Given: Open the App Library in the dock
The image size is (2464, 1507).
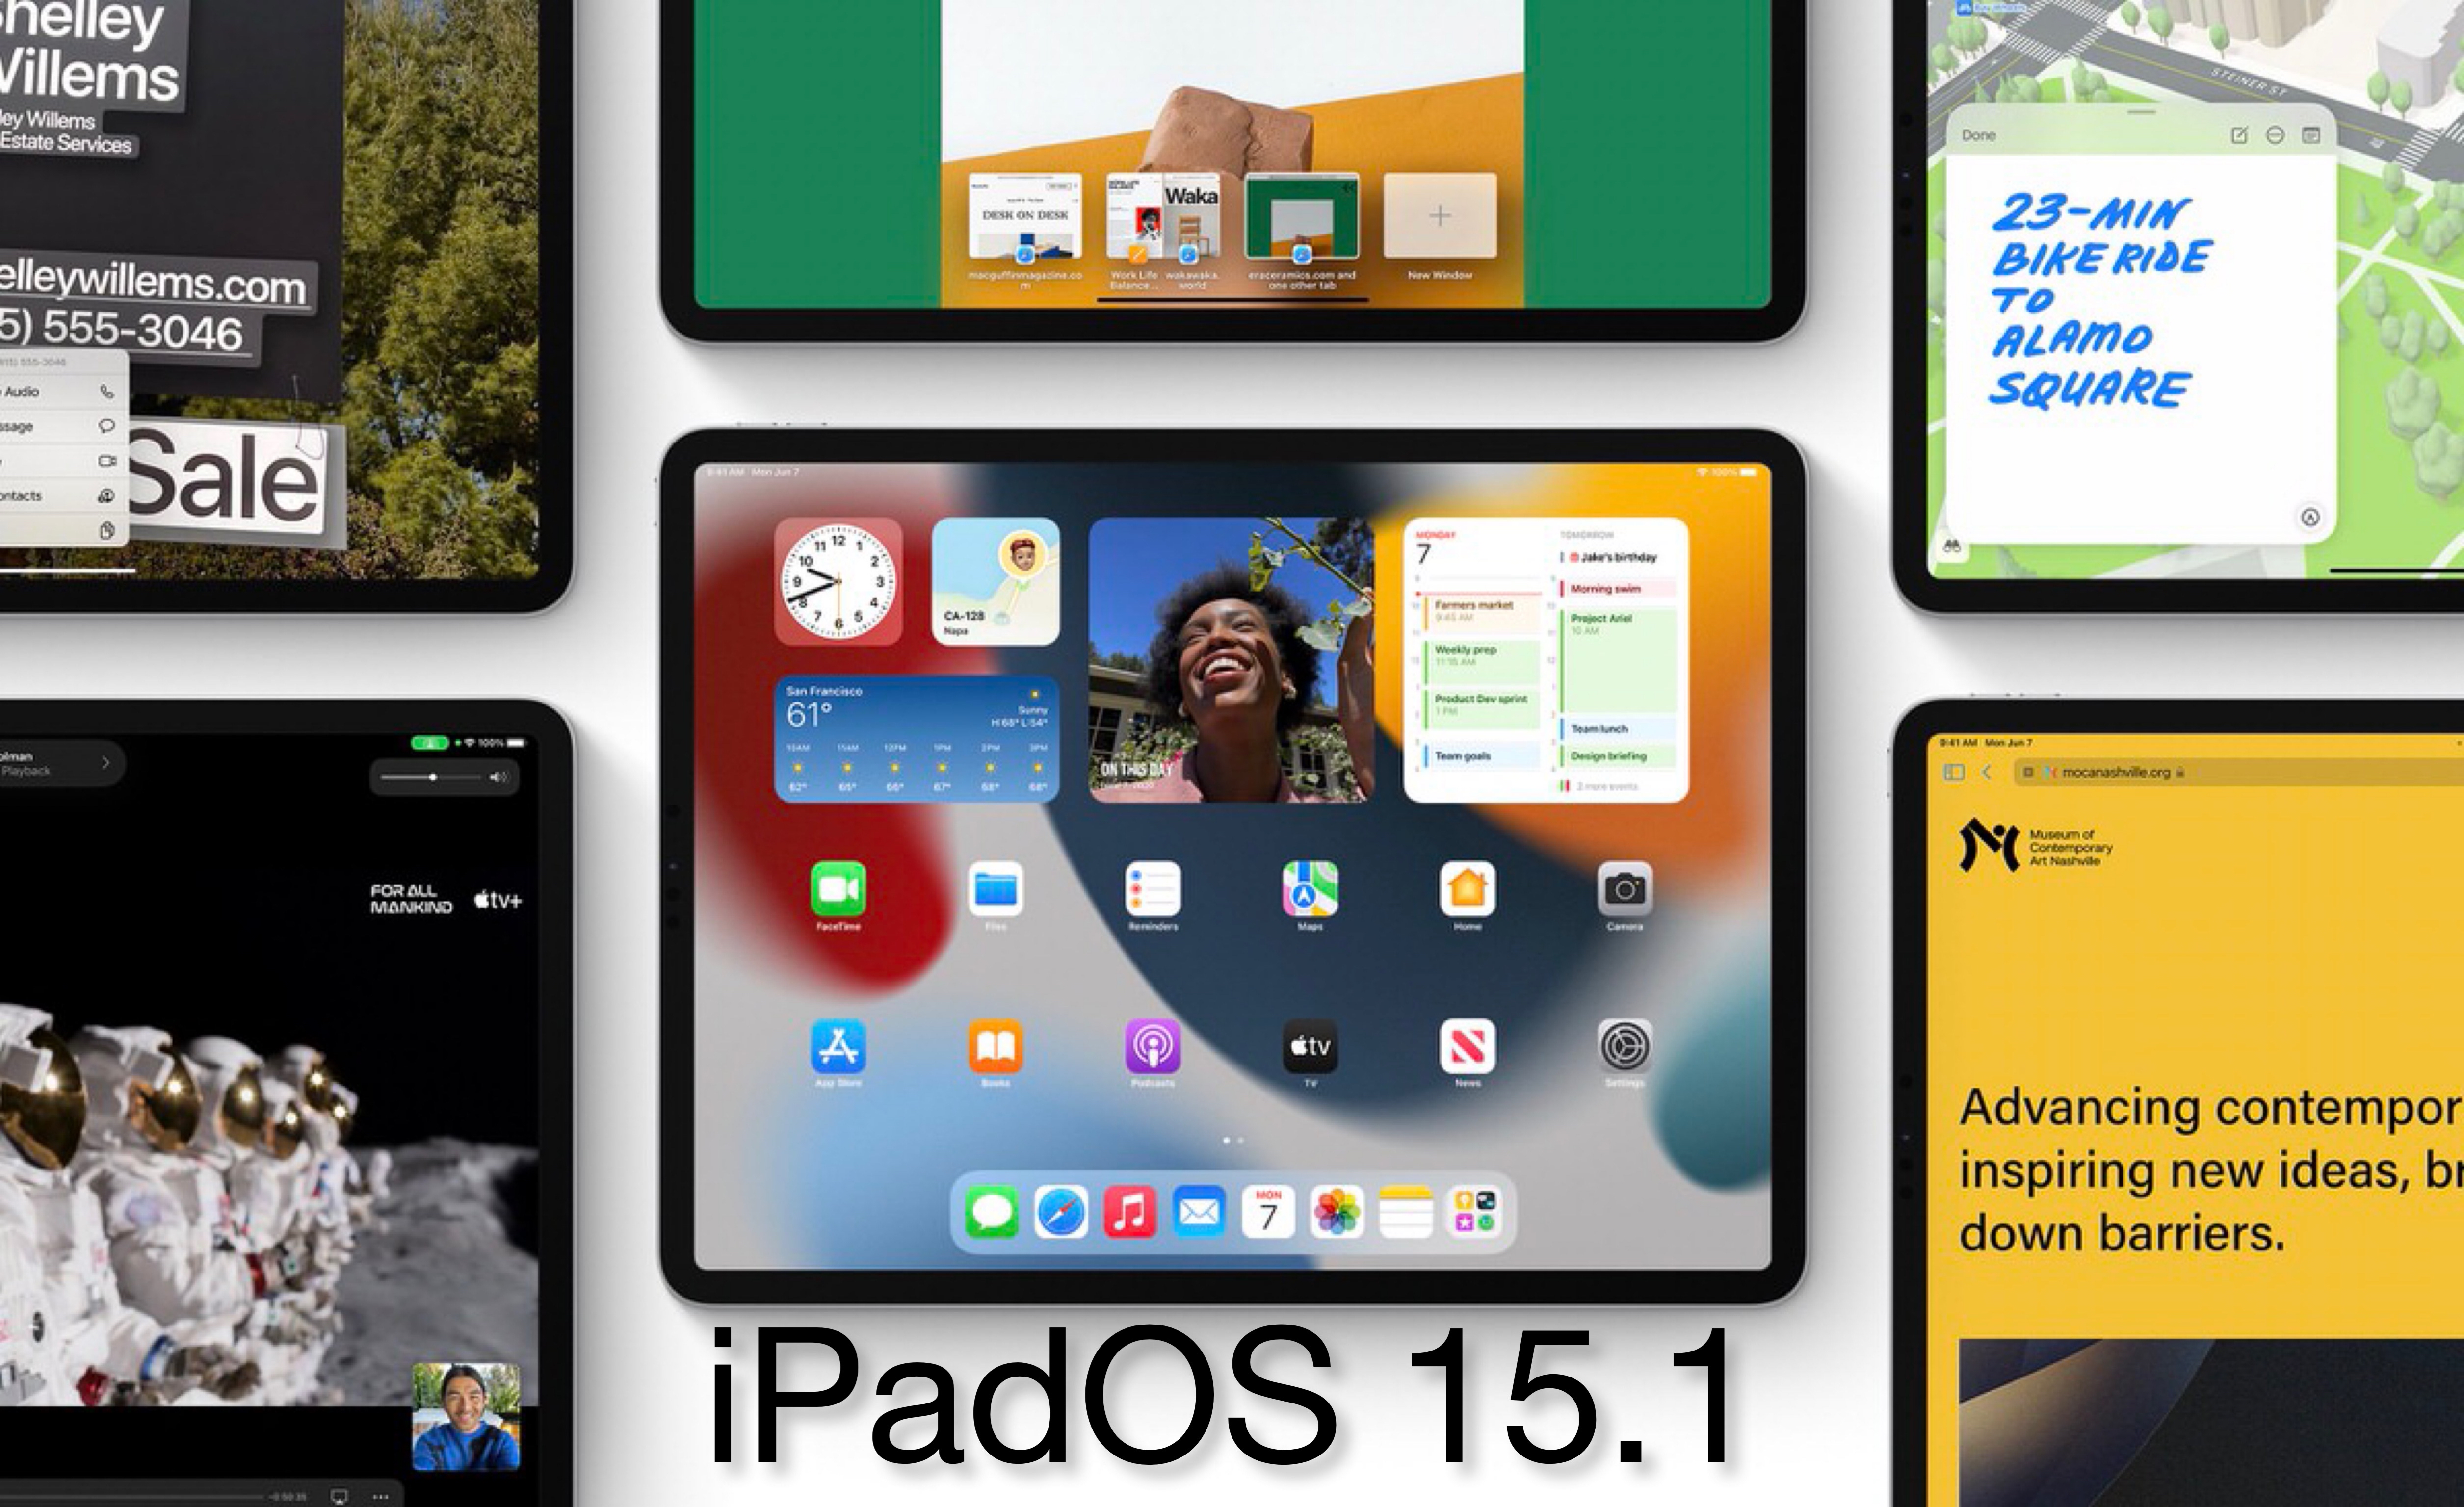Looking at the screenshot, I should point(1474,1212).
